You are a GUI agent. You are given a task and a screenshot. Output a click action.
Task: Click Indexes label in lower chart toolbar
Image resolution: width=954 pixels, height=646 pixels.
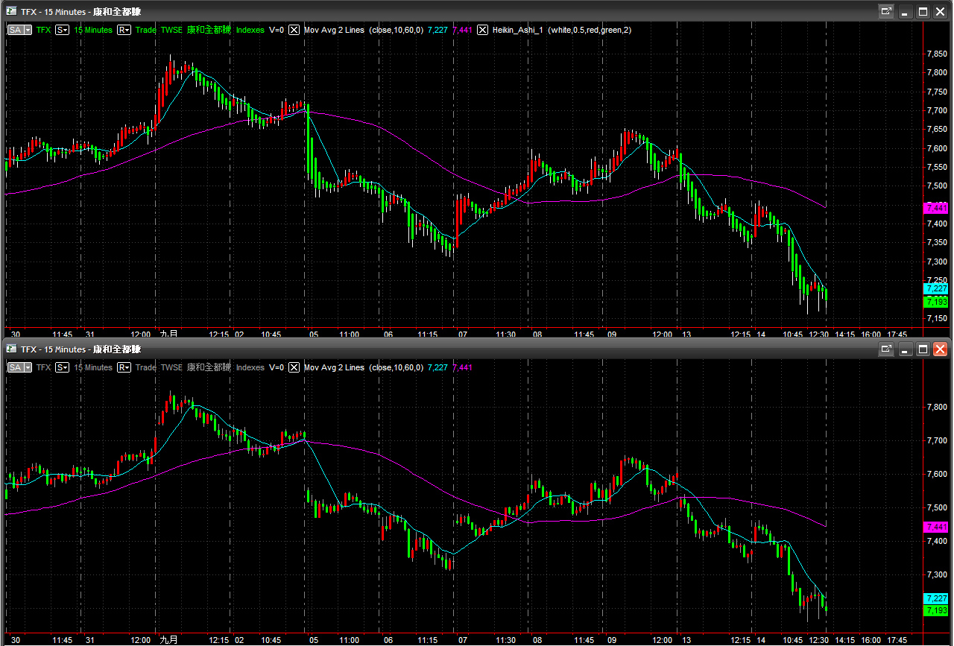click(250, 367)
